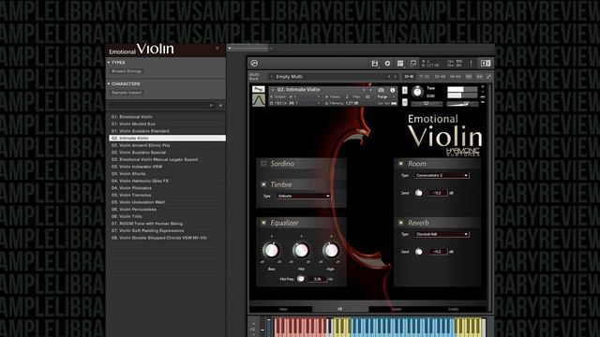Toggle the Equalizer checkbox
Viewport: 600px width, 337px height.
(263, 223)
